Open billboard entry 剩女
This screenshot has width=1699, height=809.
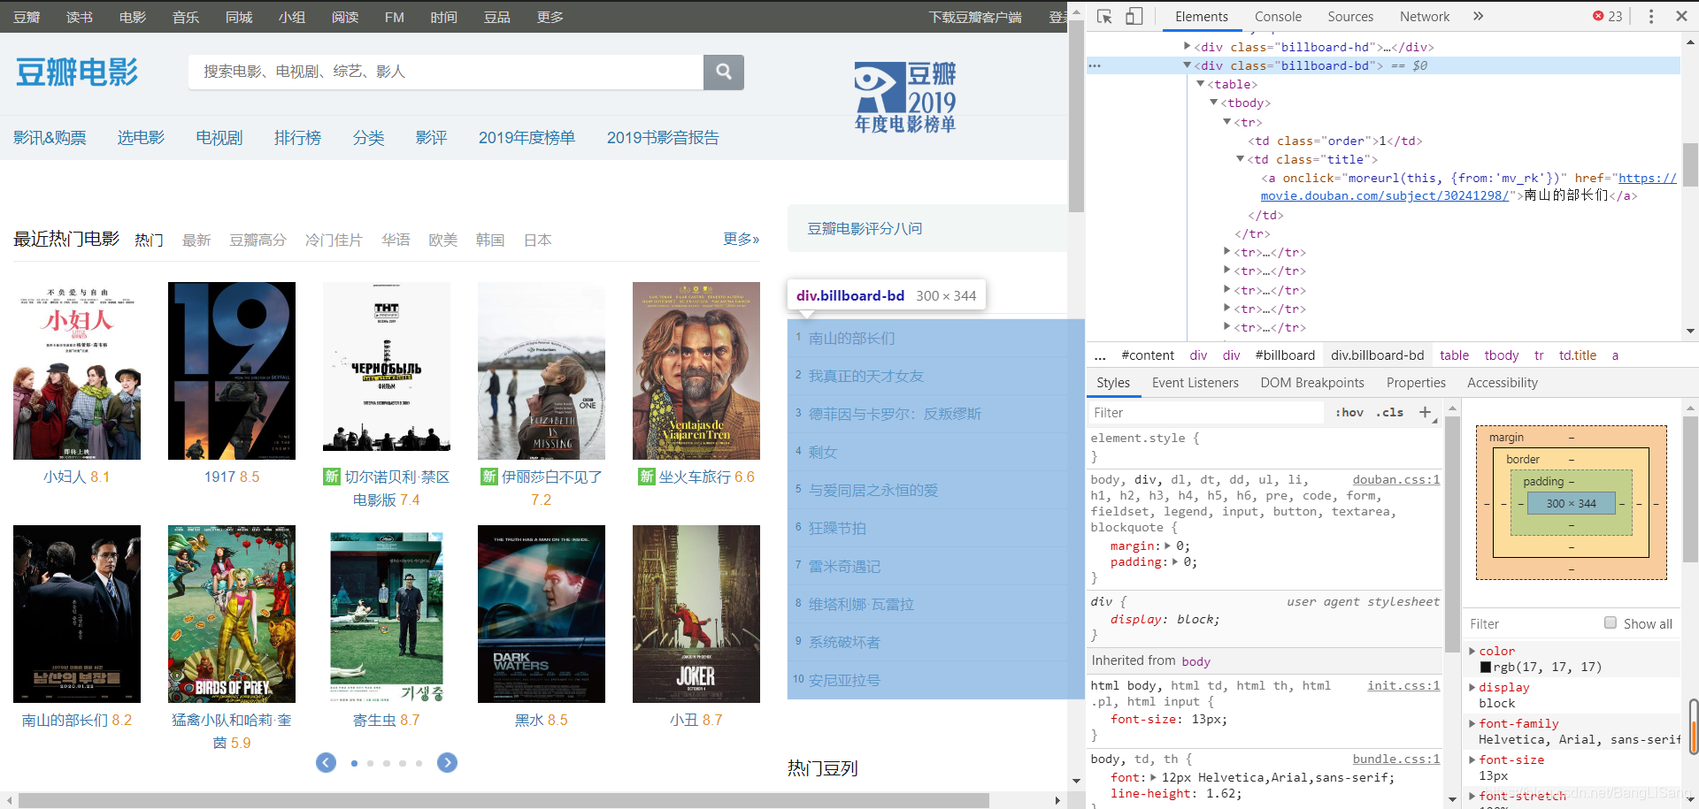coord(823,452)
